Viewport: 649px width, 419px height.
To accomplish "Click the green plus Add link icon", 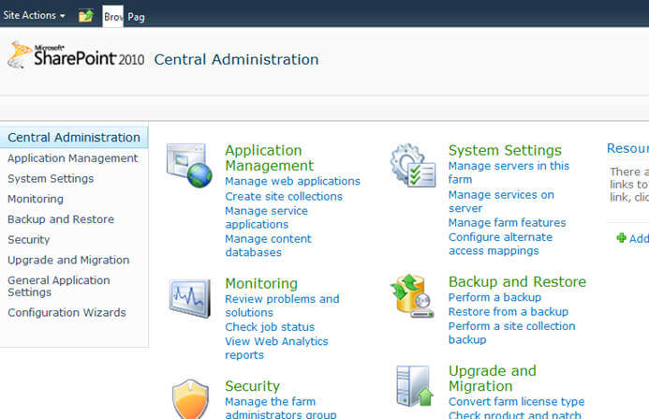I will click(x=621, y=238).
